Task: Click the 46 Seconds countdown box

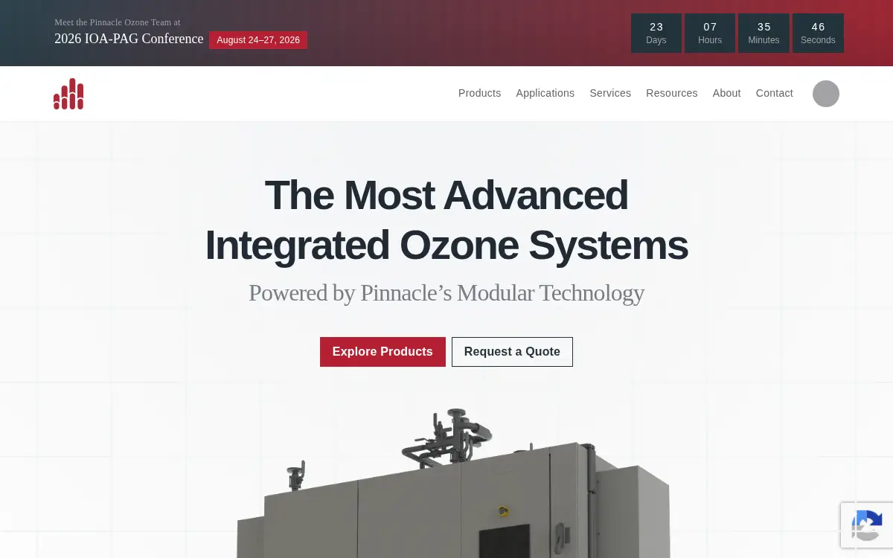Action: click(x=818, y=33)
